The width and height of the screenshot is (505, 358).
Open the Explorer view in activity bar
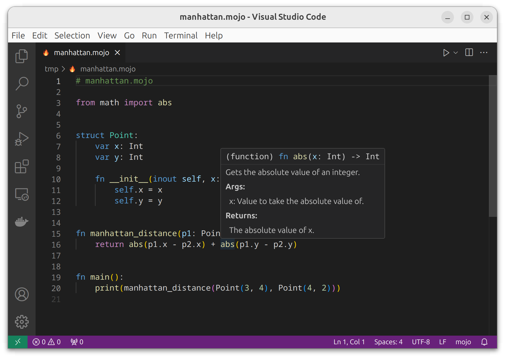click(22, 56)
